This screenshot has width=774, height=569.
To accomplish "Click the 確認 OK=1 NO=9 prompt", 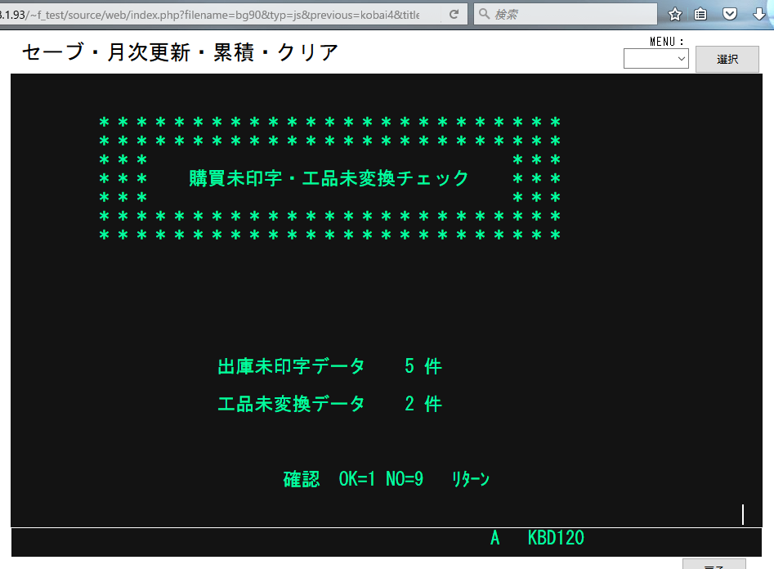I will [x=353, y=479].
